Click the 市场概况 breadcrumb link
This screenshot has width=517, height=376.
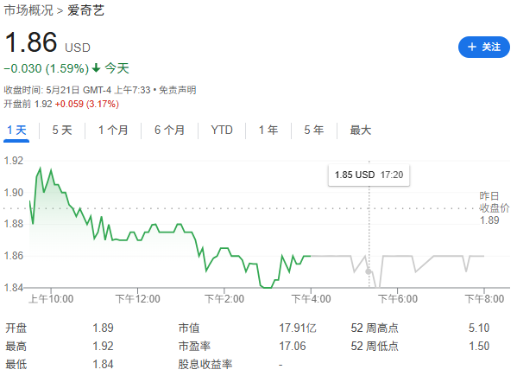click(28, 10)
